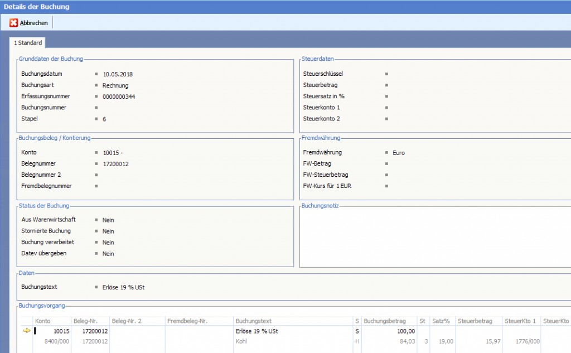Click the yellow arrow row indicator
The width and height of the screenshot is (571, 353).
(x=26, y=331)
